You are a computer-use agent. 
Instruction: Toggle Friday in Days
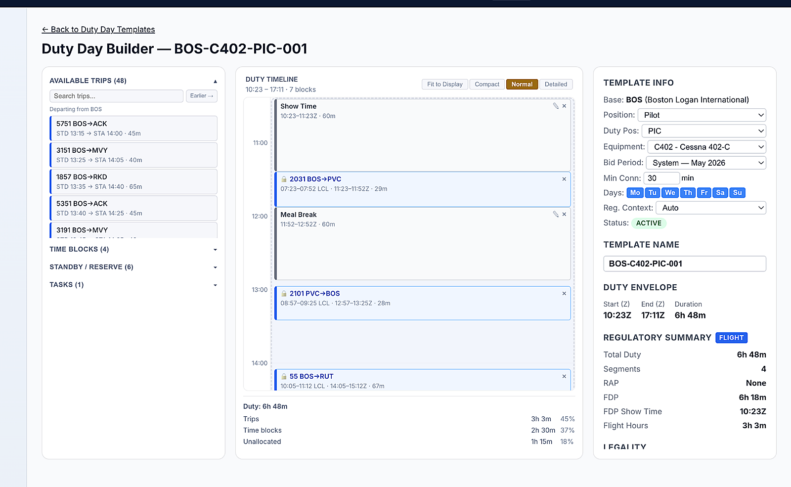pos(704,193)
